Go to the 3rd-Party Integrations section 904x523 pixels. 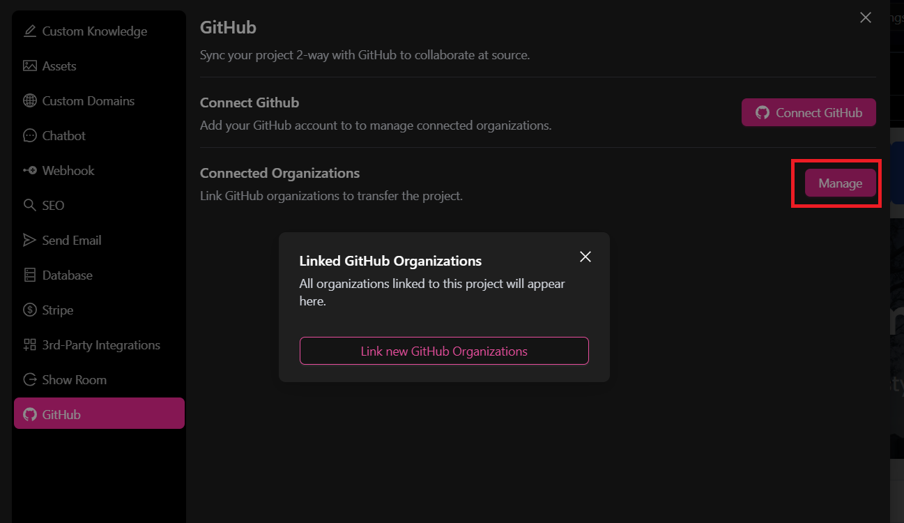(x=101, y=345)
